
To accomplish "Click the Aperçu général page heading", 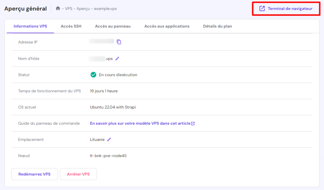I will pyautogui.click(x=25, y=9).
